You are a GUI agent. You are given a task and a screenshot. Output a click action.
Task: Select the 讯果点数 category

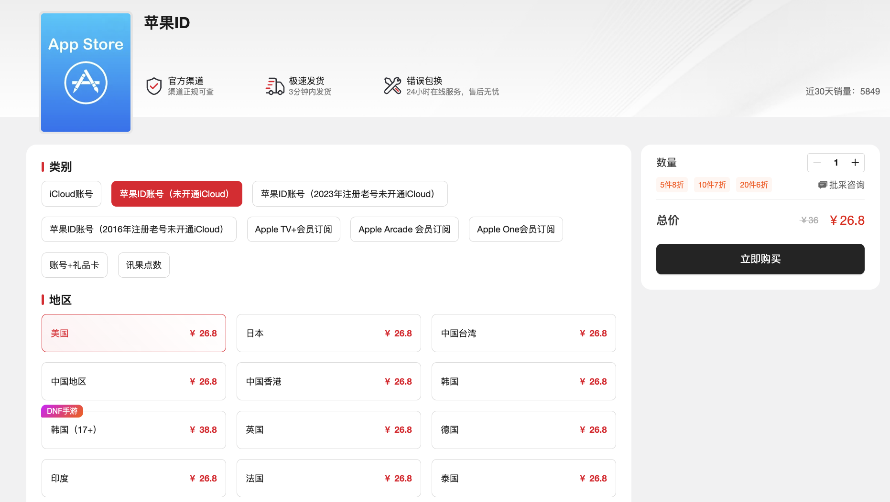tap(143, 265)
